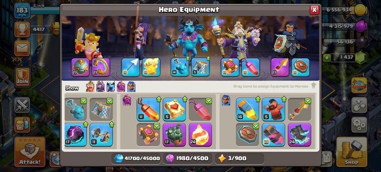Toggle Archer Queen filter in Show row
The height and width of the screenshot is (172, 381).
[100, 87]
